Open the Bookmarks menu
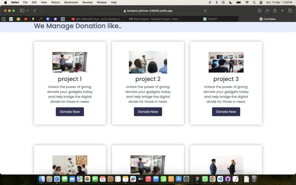The width and height of the screenshot is (296, 185). pos(71,2)
